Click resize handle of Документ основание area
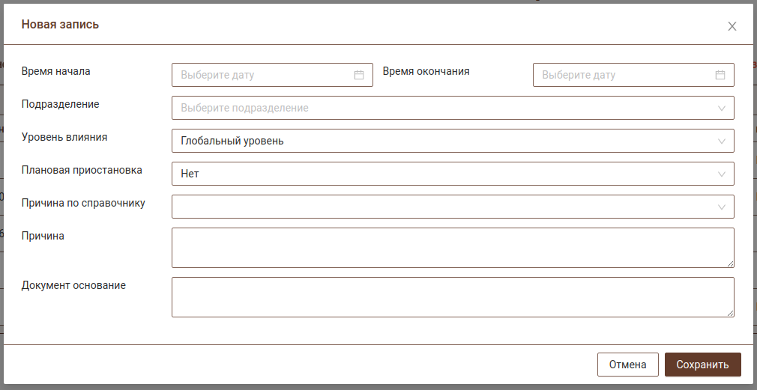The width and height of the screenshot is (757, 390). (x=730, y=313)
